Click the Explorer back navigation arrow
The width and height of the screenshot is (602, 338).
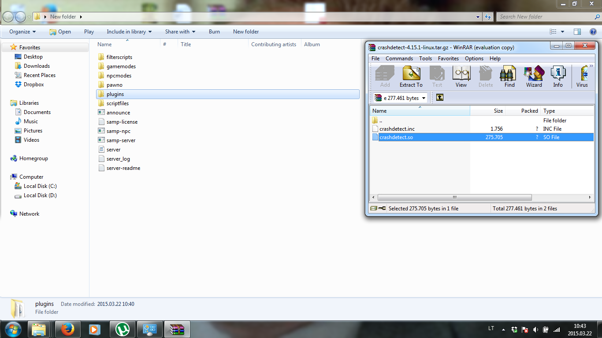pyautogui.click(x=8, y=17)
